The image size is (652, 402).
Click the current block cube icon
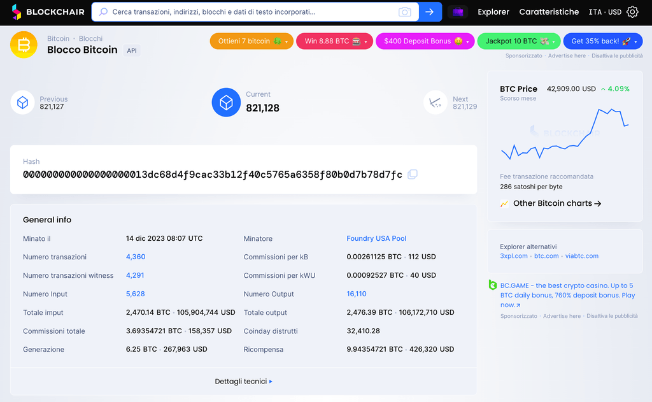226,103
